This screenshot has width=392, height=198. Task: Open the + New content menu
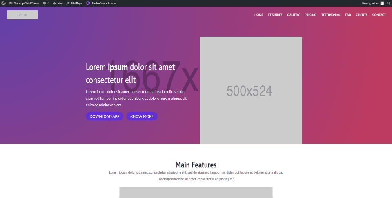pyautogui.click(x=58, y=3)
